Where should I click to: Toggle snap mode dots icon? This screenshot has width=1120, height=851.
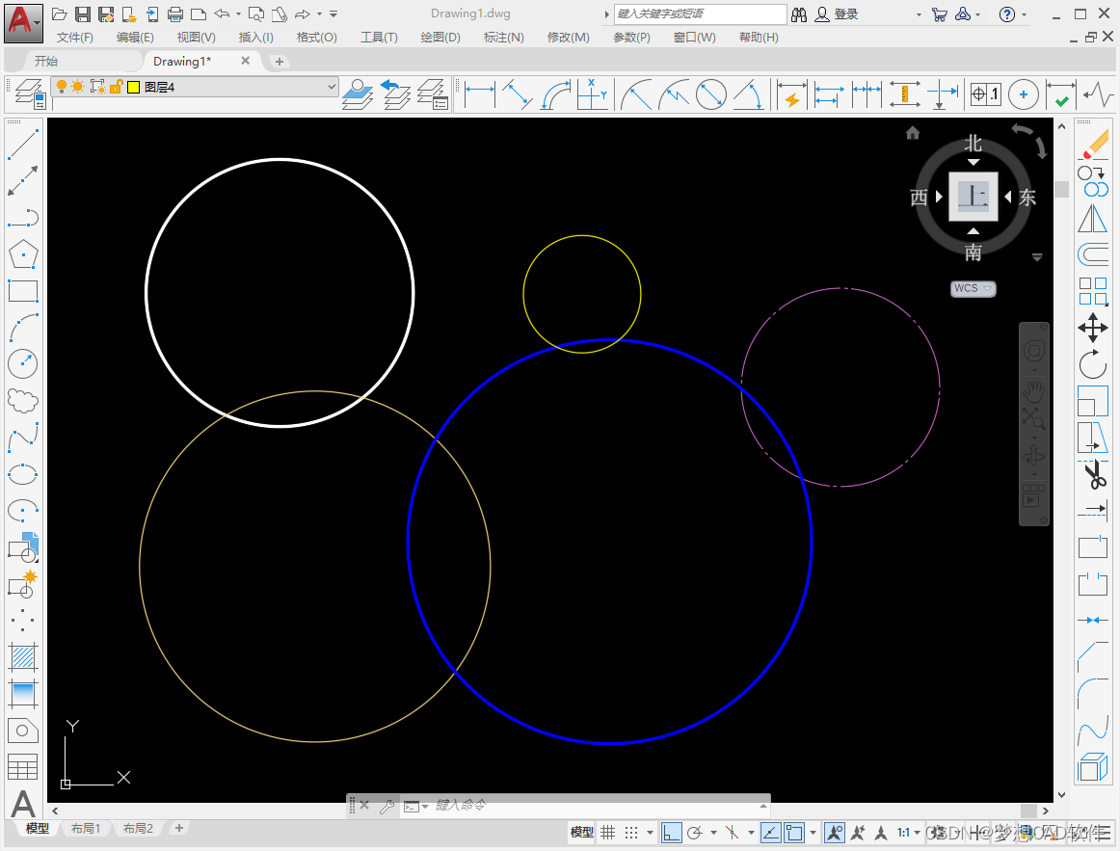(x=631, y=833)
